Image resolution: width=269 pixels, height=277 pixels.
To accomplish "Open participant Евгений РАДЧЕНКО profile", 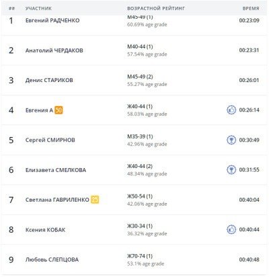I will (x=52, y=20).
